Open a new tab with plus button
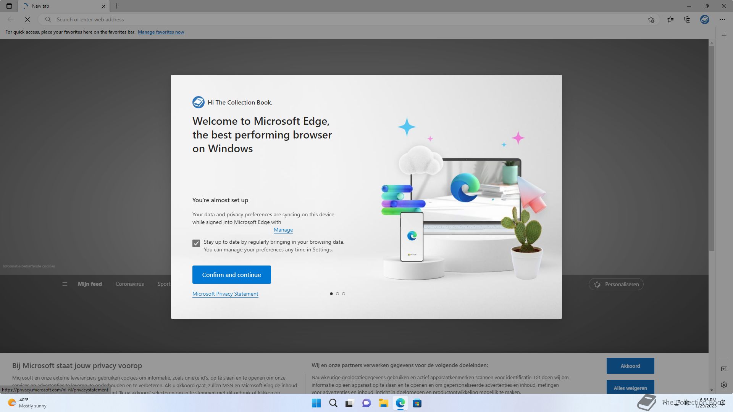Screen dimensions: 733x412 pos(116,6)
